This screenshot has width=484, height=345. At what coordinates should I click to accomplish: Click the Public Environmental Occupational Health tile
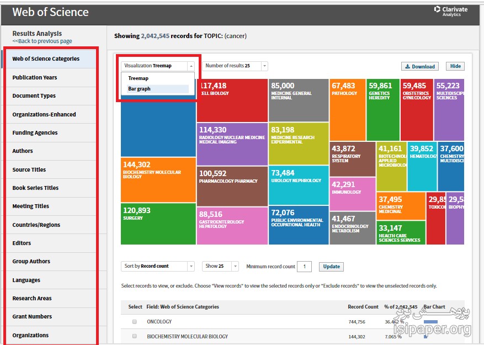(299, 225)
